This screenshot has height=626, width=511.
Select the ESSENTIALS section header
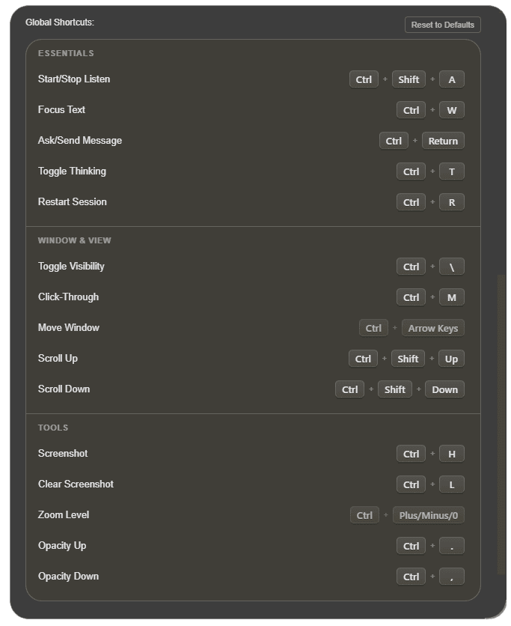(x=66, y=53)
